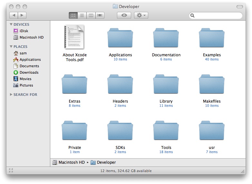
Task: Click into the search field
Action: 216,15
